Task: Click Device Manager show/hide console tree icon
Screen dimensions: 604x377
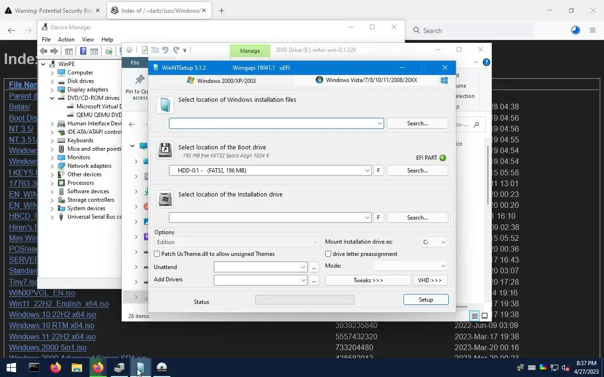Action: coord(69,51)
